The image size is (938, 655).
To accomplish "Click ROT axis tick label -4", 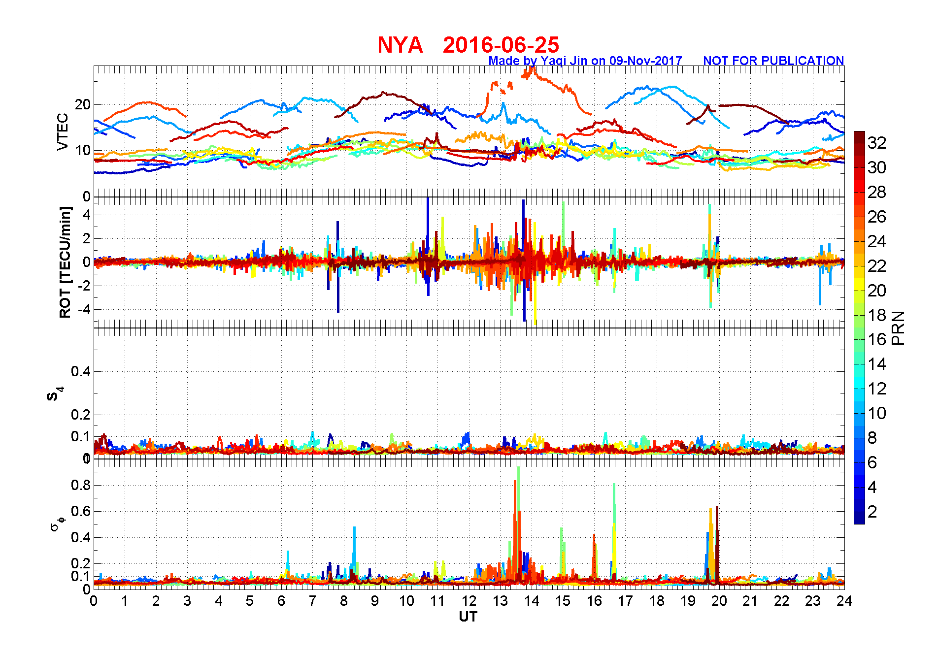I will [x=84, y=310].
